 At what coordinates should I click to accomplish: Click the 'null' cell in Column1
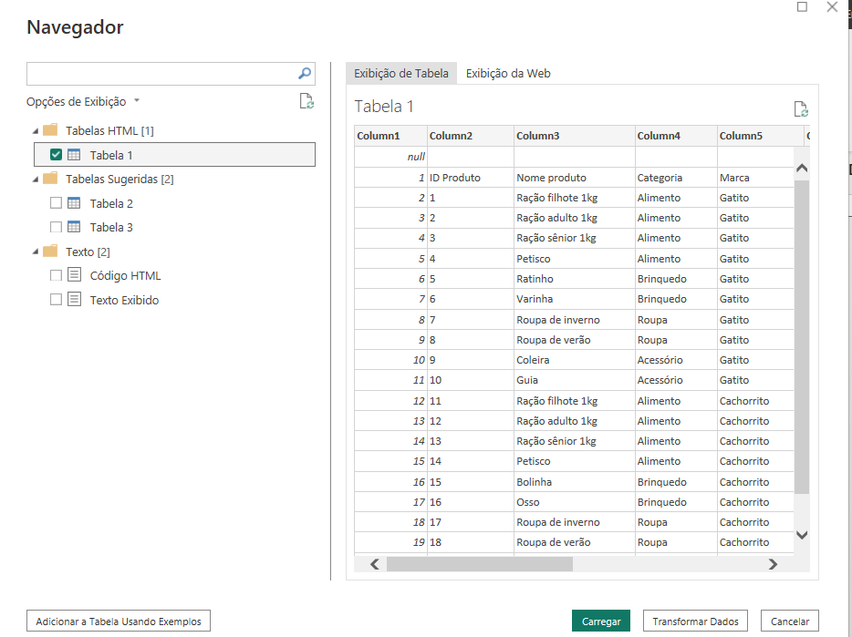click(x=390, y=157)
